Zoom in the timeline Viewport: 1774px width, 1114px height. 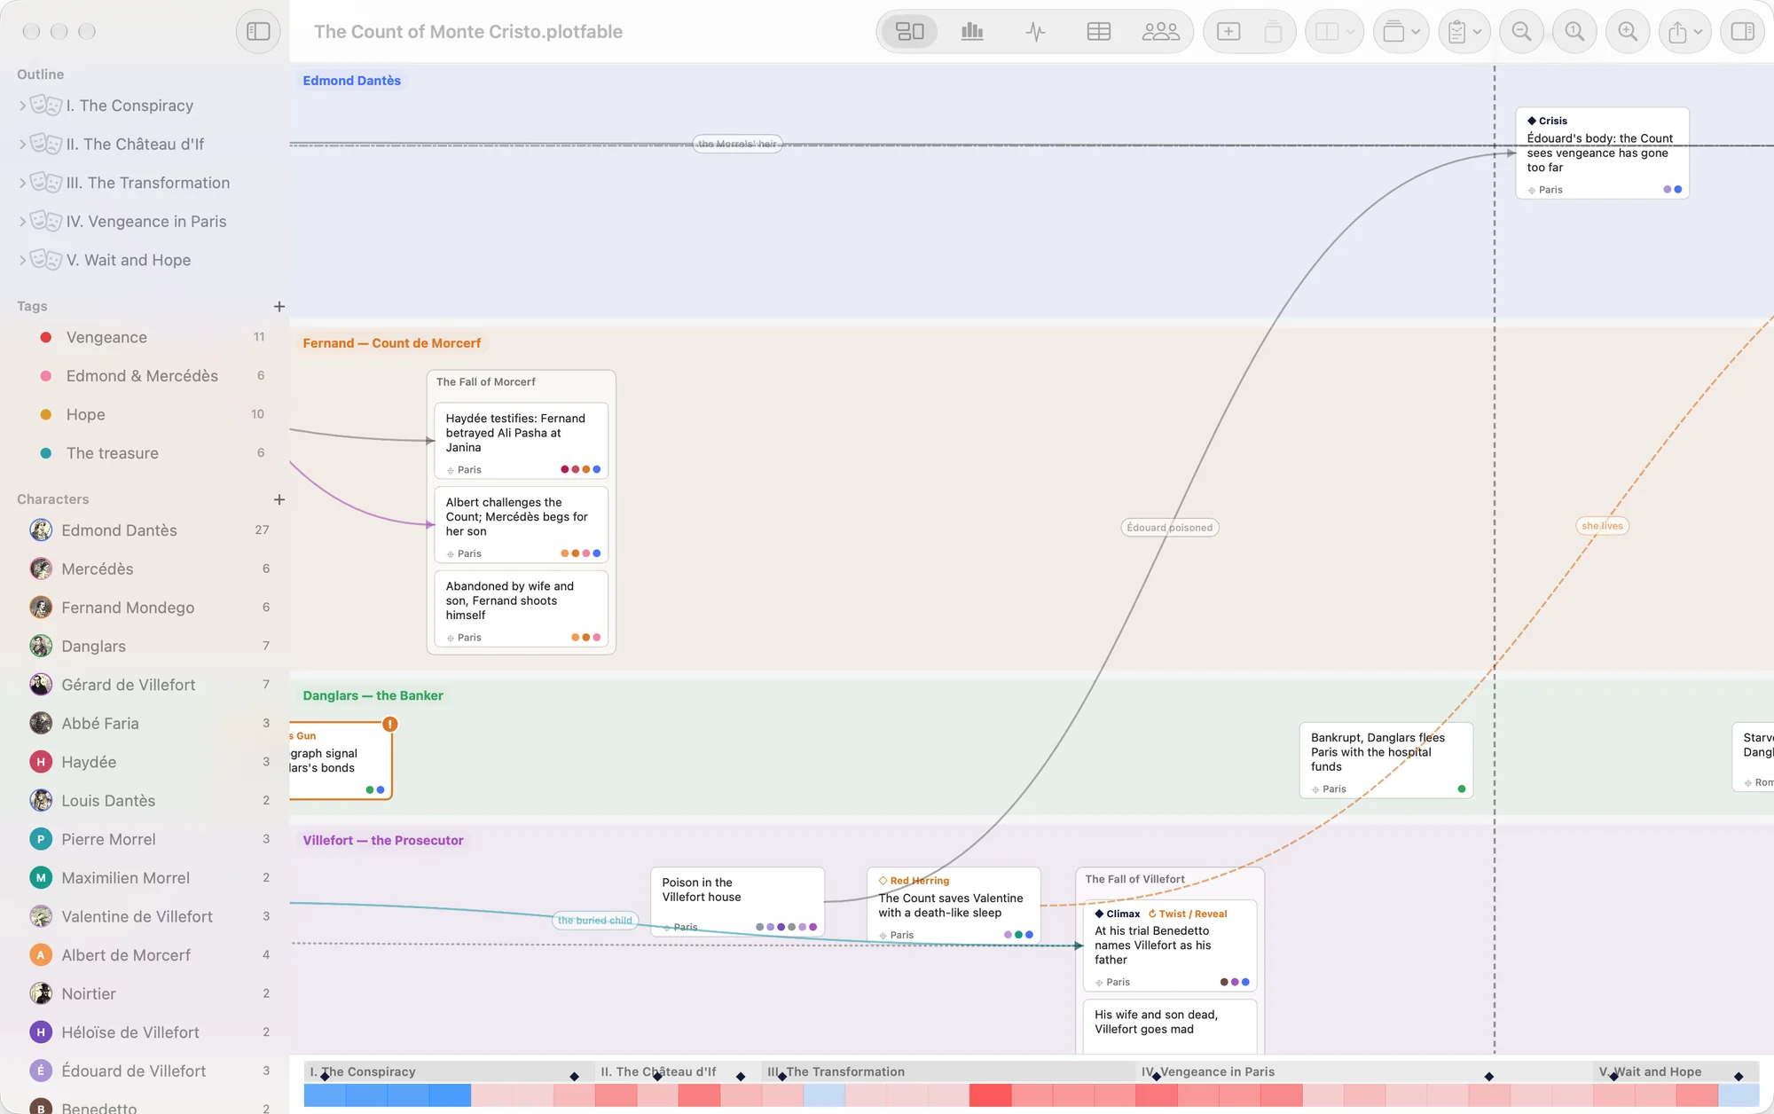pyautogui.click(x=1629, y=32)
